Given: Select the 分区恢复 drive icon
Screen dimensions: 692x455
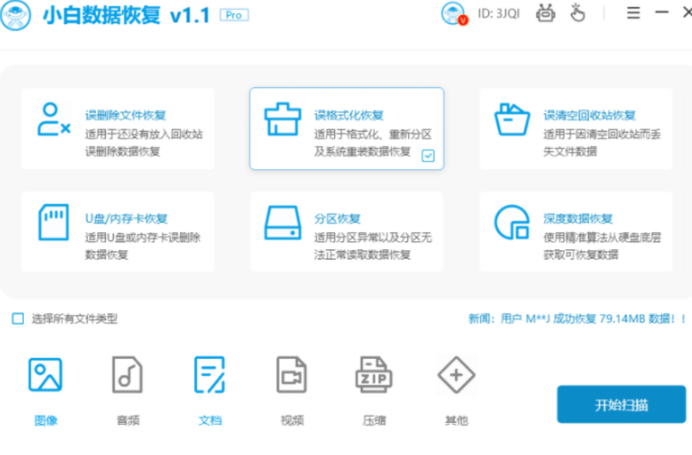Looking at the screenshot, I should (282, 223).
